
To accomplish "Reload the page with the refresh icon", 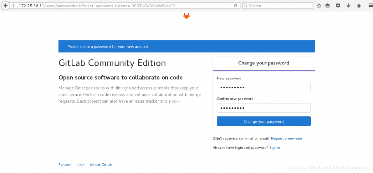I will click(x=235, y=6).
